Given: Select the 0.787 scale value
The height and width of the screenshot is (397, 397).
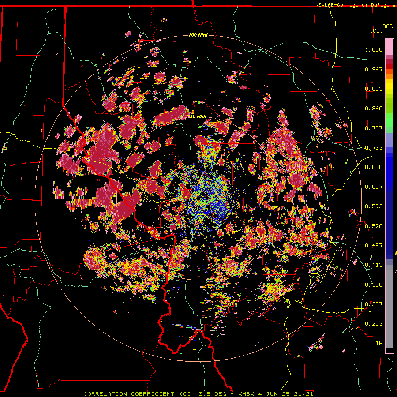Looking at the screenshot, I should pos(374,128).
